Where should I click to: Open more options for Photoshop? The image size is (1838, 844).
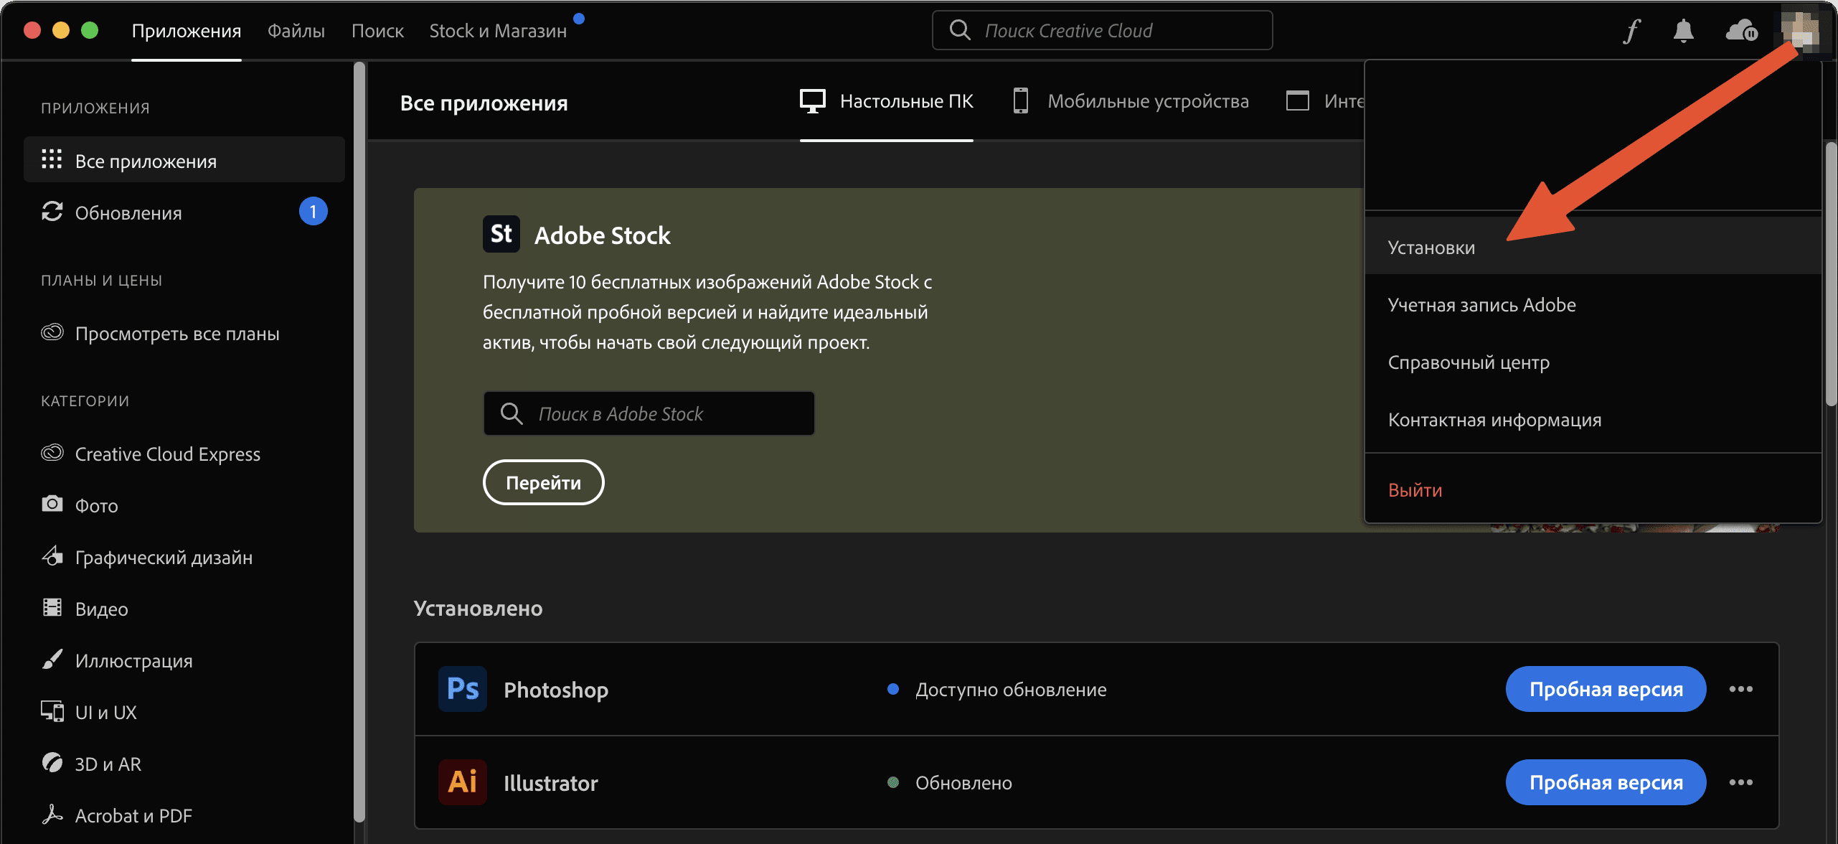click(1741, 689)
